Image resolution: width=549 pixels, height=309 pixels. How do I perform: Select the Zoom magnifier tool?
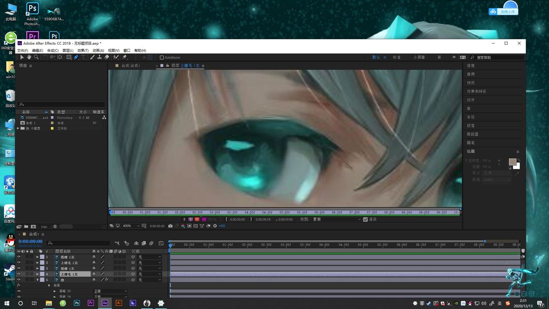36,57
